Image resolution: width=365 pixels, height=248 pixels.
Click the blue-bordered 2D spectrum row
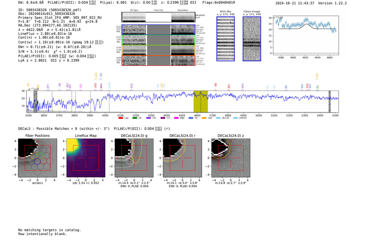click(x=158, y=30)
